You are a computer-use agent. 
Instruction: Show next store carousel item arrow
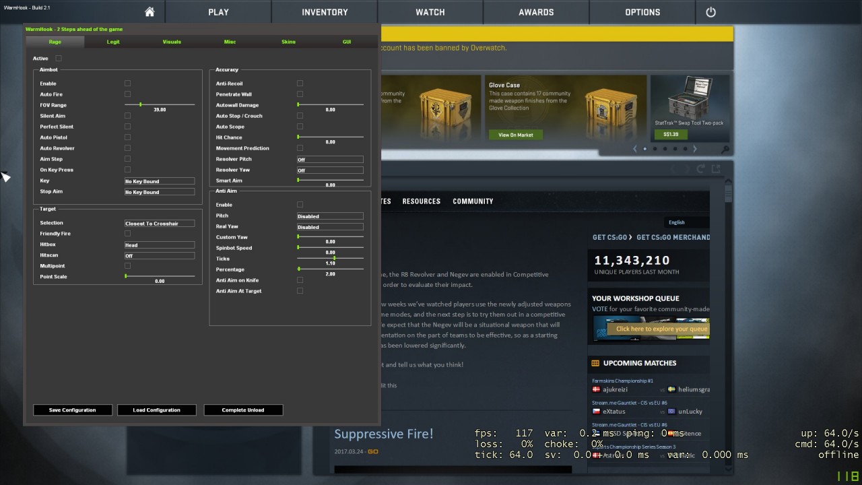[x=695, y=149]
